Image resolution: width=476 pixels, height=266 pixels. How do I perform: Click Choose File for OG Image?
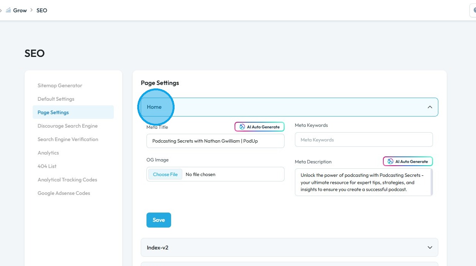click(x=165, y=174)
